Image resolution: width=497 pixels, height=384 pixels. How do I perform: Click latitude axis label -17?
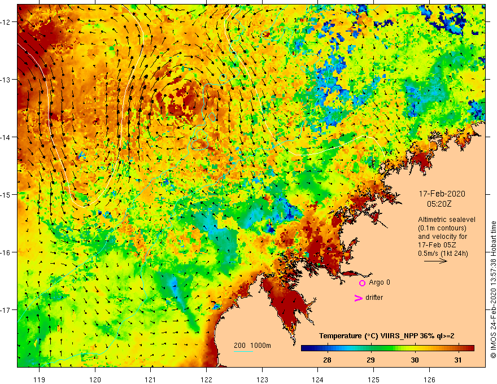tap(6, 309)
